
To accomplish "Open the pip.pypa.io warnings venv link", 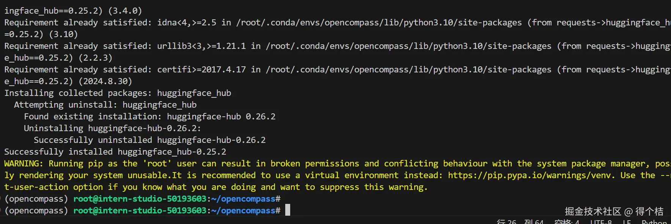I will pyautogui.click(x=530, y=175).
